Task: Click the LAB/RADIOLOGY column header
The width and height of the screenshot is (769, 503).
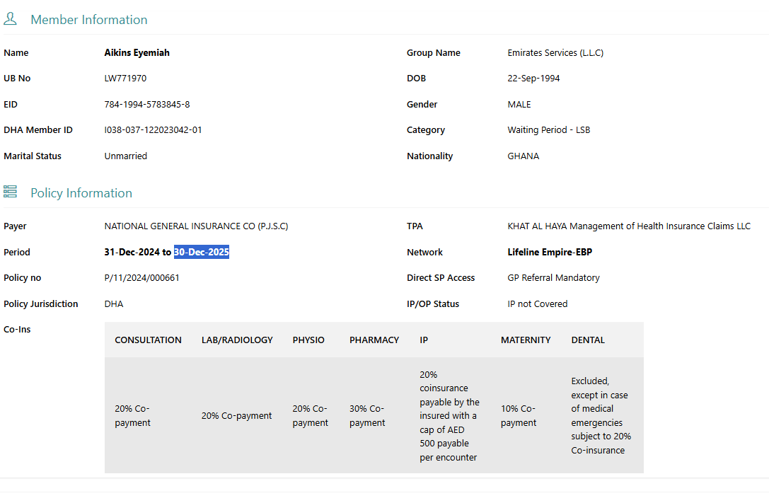Action: pos(237,340)
